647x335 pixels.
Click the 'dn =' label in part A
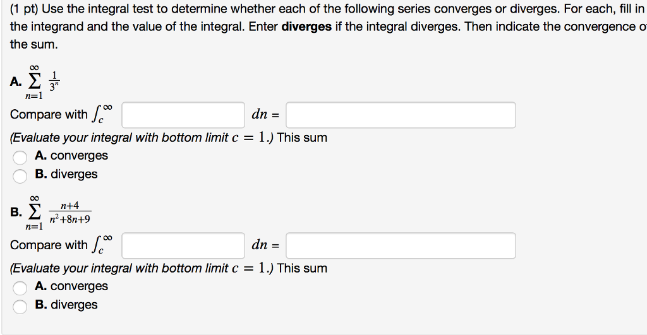click(x=265, y=115)
